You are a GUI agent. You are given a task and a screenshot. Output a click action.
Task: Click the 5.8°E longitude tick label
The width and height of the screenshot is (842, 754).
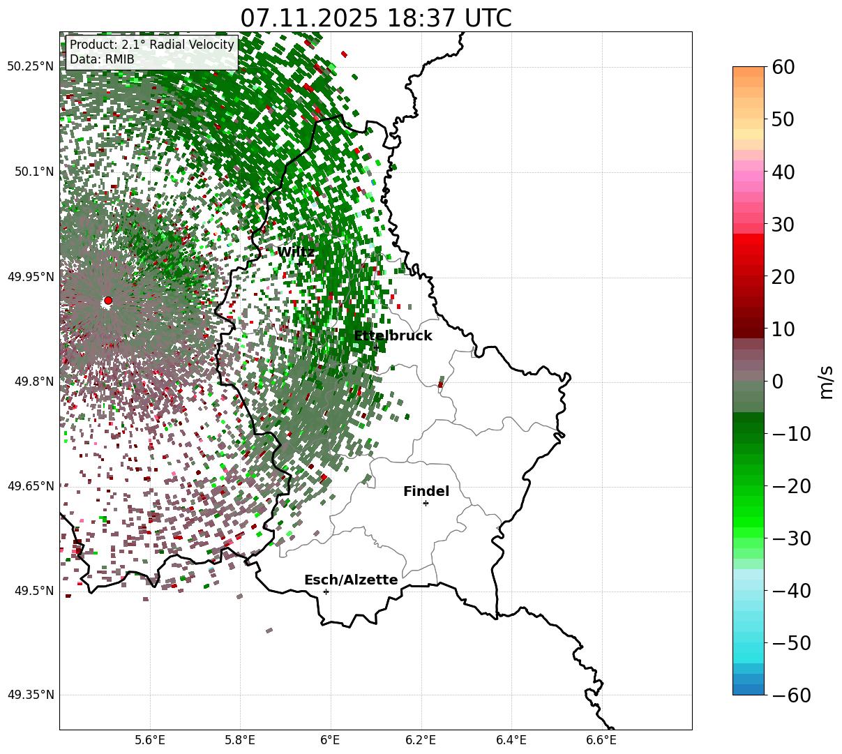[241, 740]
